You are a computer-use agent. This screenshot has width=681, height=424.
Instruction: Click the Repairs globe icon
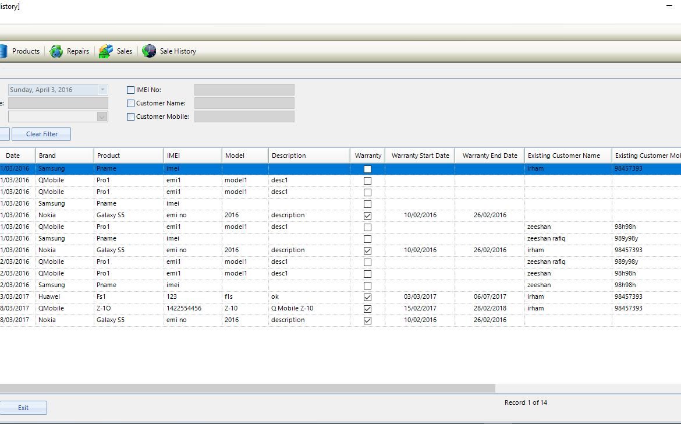pyautogui.click(x=56, y=51)
